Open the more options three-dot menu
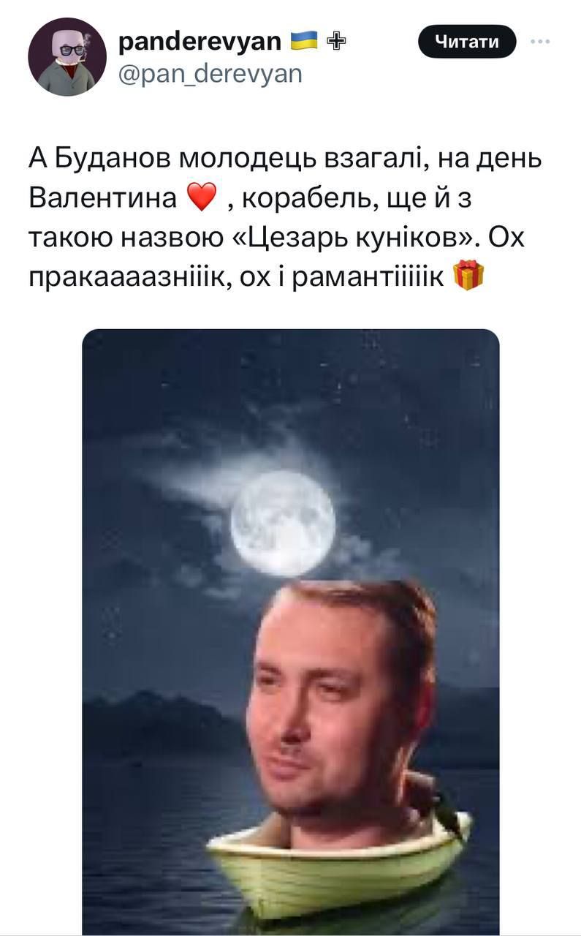This screenshot has width=581, height=936. (x=541, y=42)
